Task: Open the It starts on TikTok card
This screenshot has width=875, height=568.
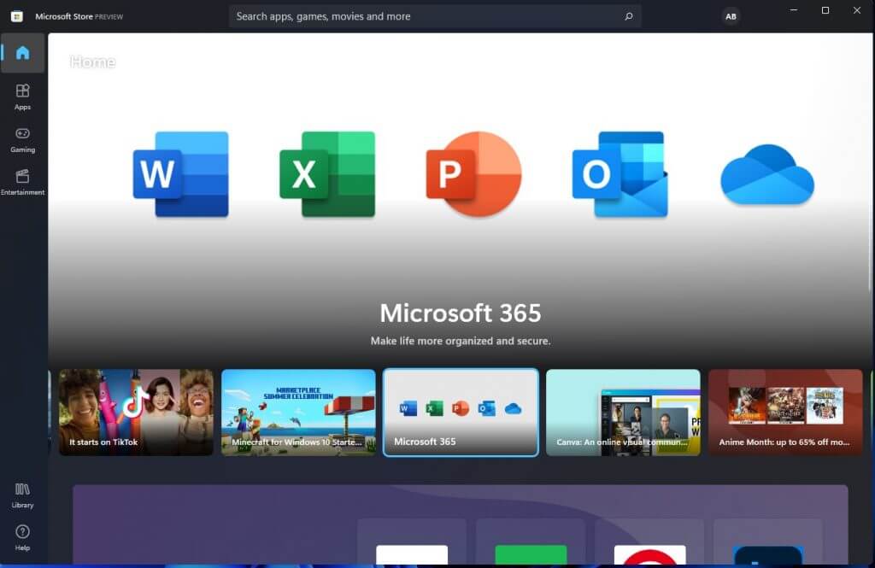Action: point(136,413)
